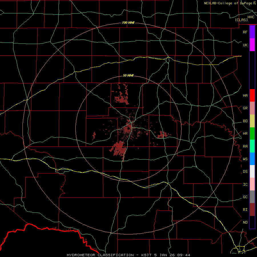Screen dimensions: 257x257
Task: Click the Hydrometeor Classification KSJT title caption
Action: [x=128, y=255]
